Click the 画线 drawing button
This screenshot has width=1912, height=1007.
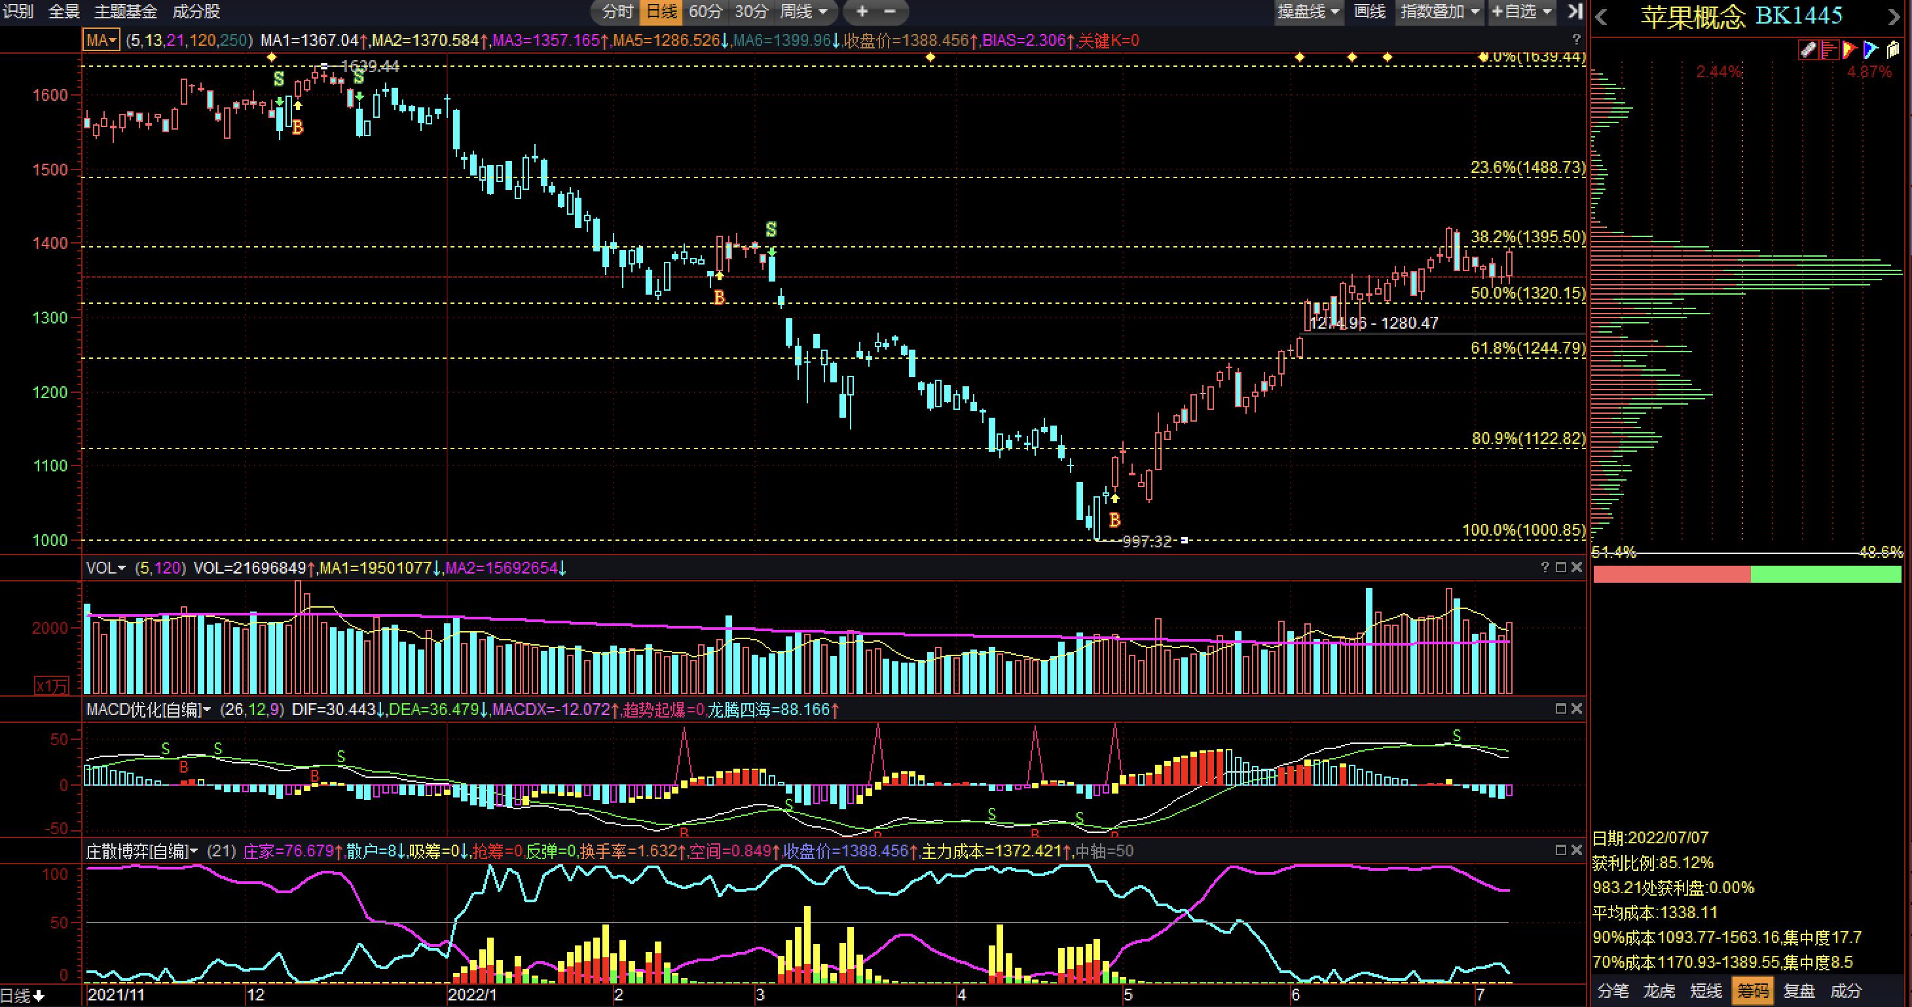click(x=1369, y=11)
